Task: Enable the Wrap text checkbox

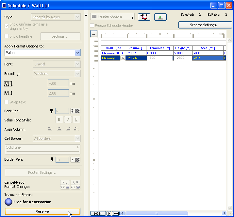Action: [x=7, y=102]
